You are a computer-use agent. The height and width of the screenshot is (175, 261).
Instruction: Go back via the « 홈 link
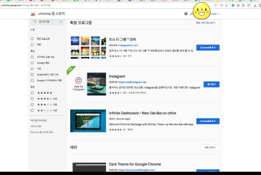[x=33, y=30]
